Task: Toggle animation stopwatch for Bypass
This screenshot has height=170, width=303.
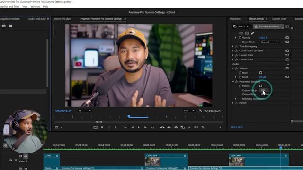Action: (240, 86)
